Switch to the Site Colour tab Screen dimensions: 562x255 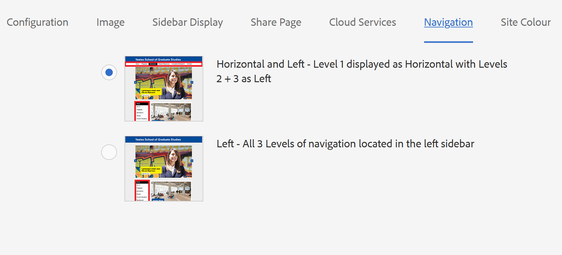(526, 22)
